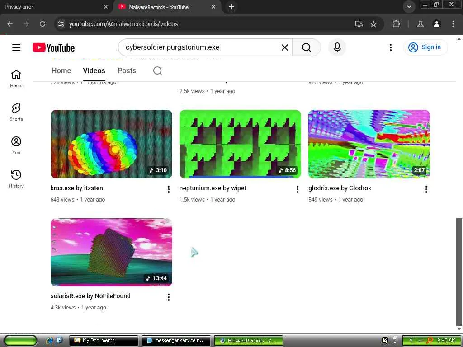This screenshot has height=347, width=463.
Task: Select MalwareRecords taskbar button
Action: pyautogui.click(x=249, y=341)
